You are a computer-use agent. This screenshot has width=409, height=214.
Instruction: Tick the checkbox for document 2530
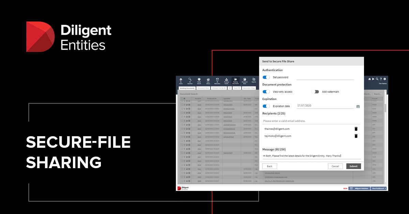pyautogui.click(x=182, y=129)
